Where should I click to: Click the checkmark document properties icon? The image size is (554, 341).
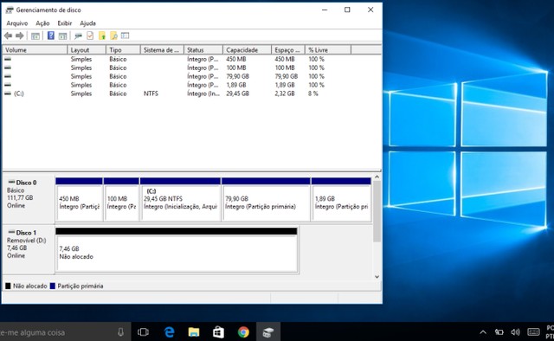(x=90, y=35)
